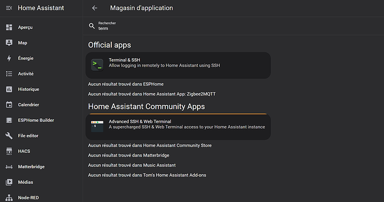This screenshot has height=202, width=384.
Task: Click the Énergie lightning icon
Action: pos(9,58)
